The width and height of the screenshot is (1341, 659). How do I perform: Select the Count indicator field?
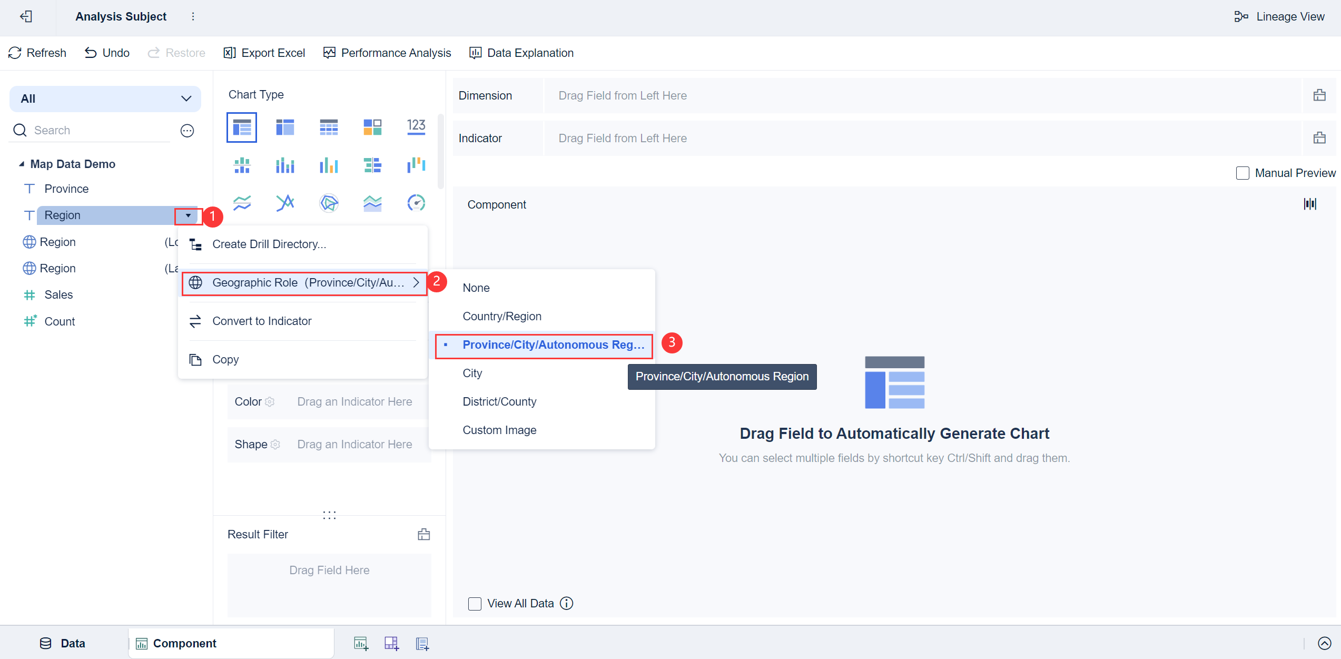[60, 321]
